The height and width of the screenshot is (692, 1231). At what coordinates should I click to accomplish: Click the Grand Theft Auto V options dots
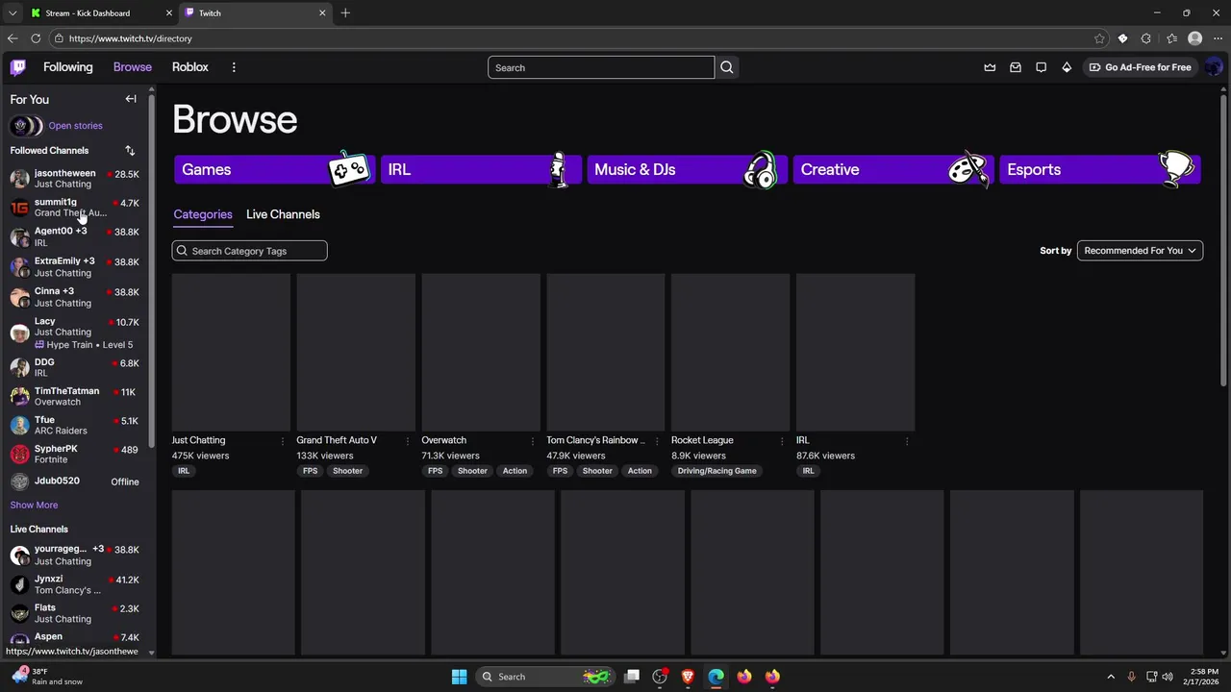coord(407,440)
